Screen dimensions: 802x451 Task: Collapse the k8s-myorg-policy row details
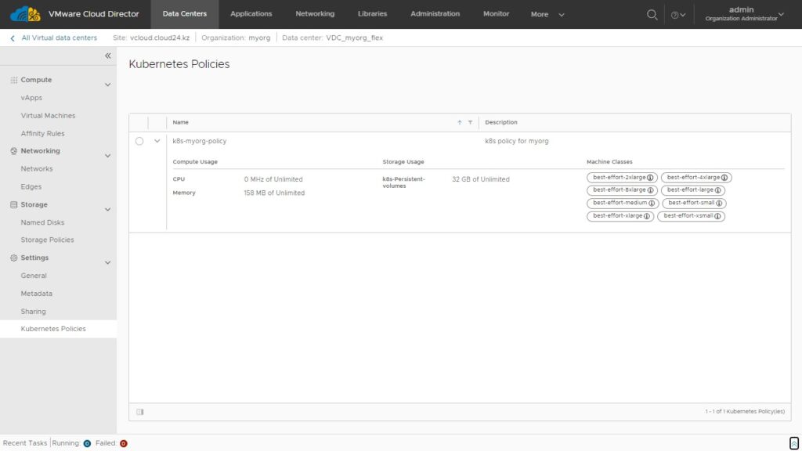point(157,141)
